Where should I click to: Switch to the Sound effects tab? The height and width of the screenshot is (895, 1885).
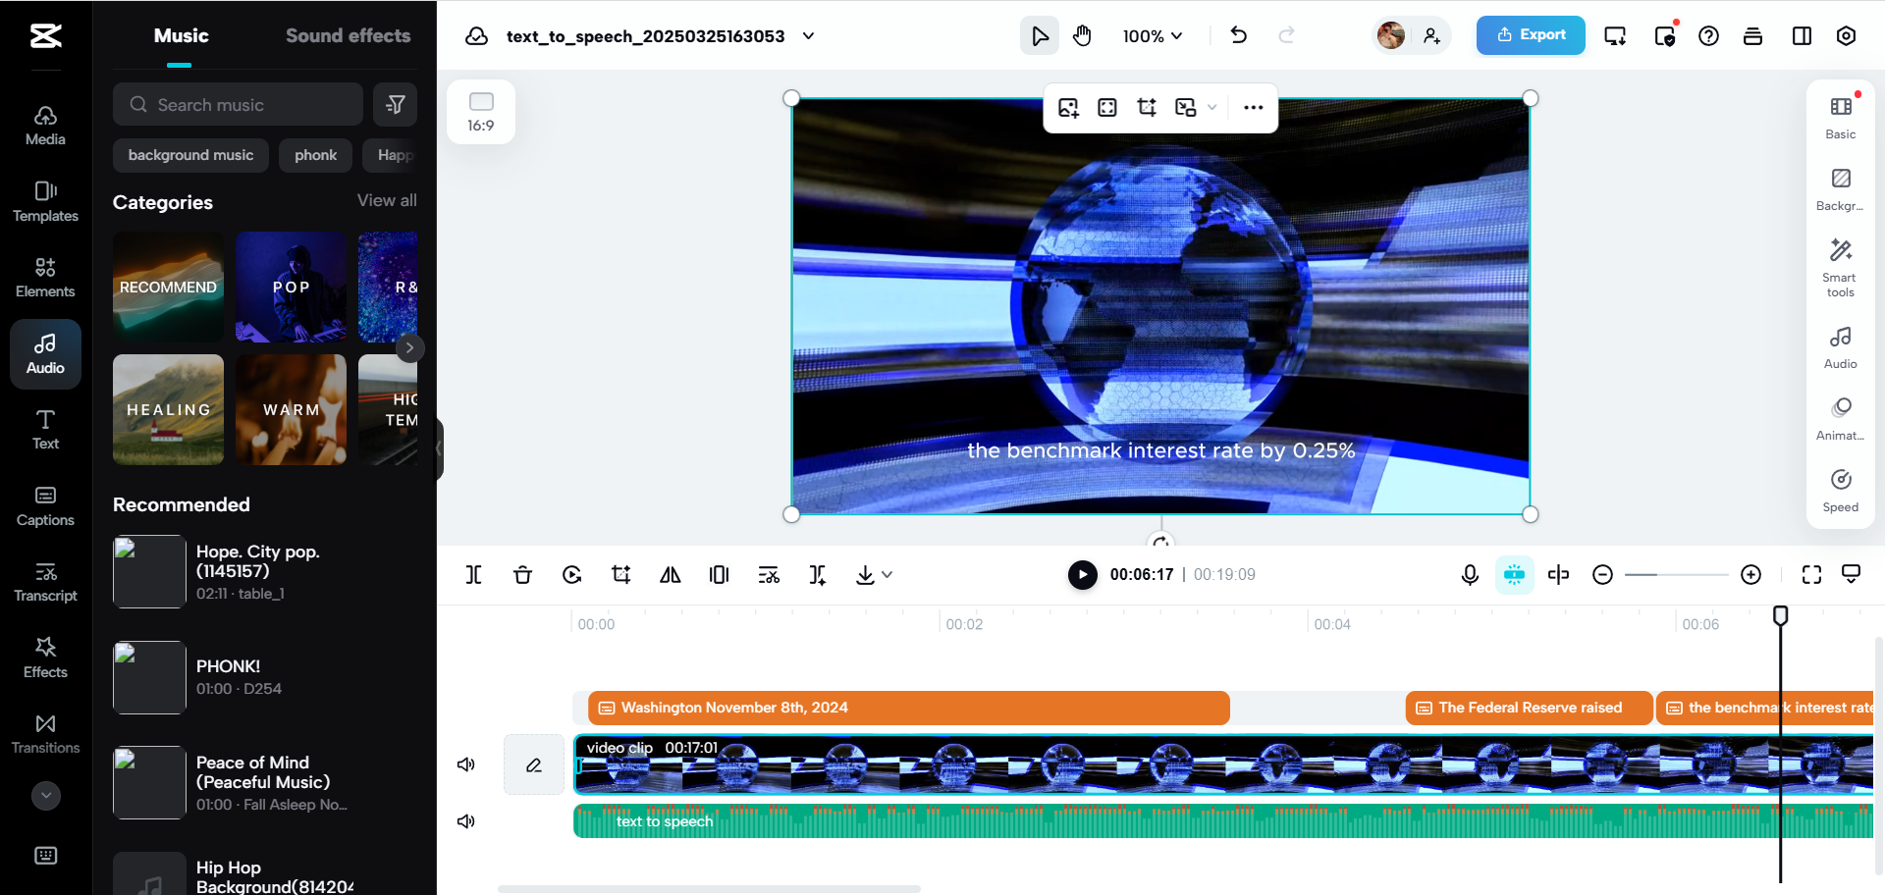(348, 35)
